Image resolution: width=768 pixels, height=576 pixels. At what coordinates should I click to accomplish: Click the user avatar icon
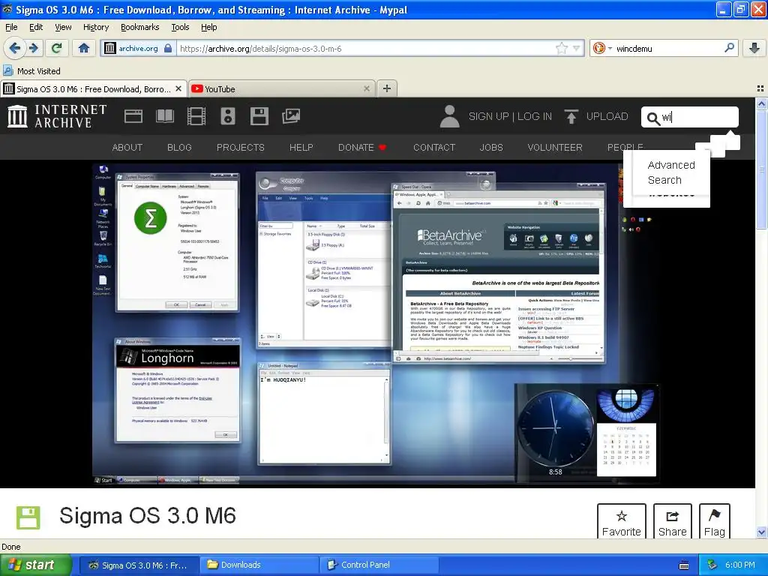[450, 116]
